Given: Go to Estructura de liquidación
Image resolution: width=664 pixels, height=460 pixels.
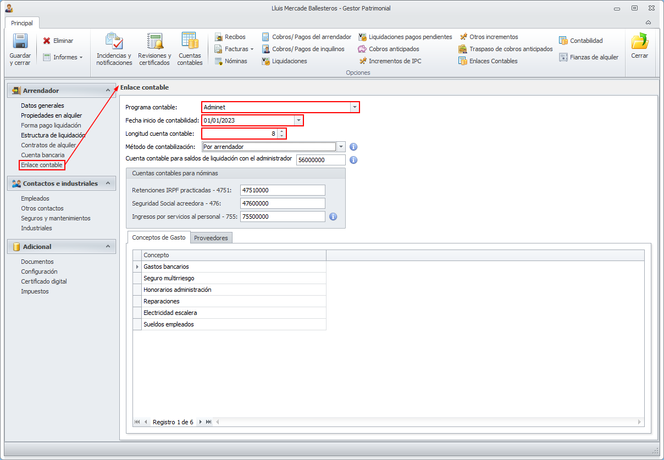Looking at the screenshot, I should click(53, 135).
